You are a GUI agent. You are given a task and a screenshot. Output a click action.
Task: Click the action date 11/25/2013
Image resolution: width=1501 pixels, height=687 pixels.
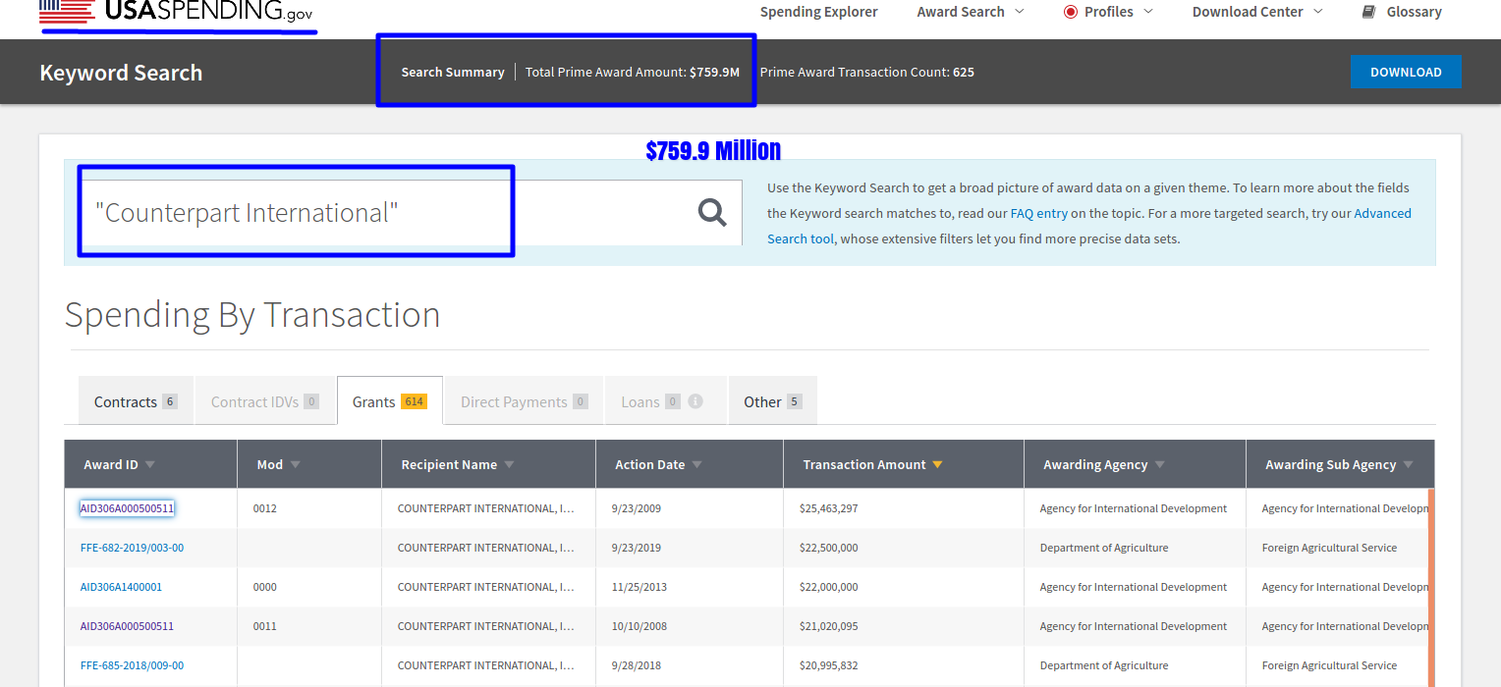point(639,587)
